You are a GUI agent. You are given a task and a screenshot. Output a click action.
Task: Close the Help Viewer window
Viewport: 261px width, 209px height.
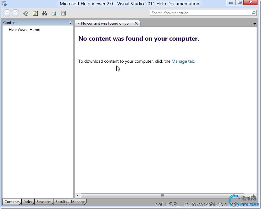(251, 3)
